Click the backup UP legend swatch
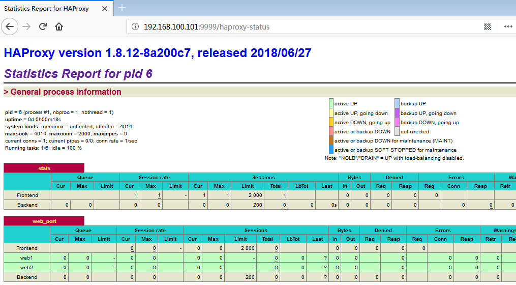516x285 pixels. coord(397,103)
